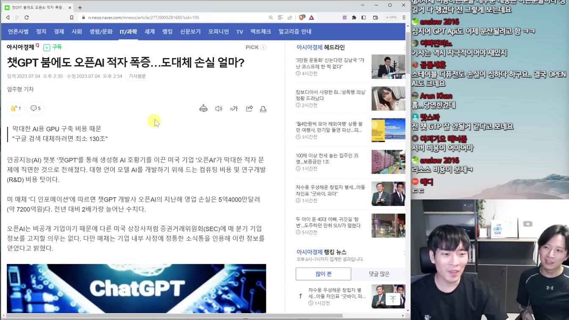Click the VPN button in the toolbar
The height and width of the screenshot is (320, 569).
391,17
